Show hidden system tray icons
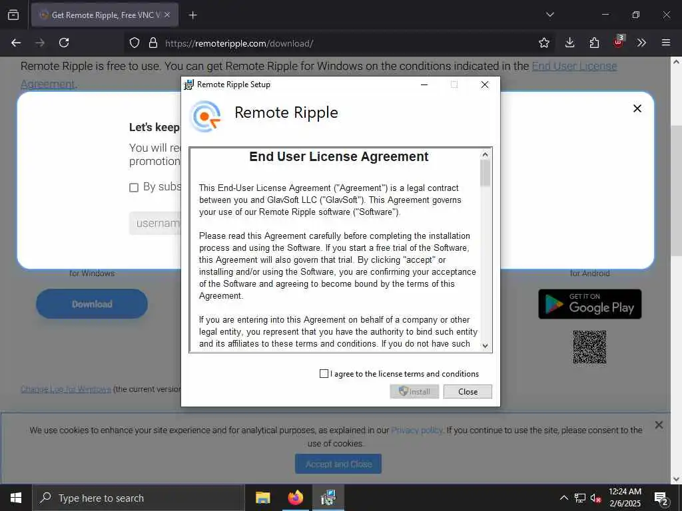The height and width of the screenshot is (511, 682). (563, 498)
